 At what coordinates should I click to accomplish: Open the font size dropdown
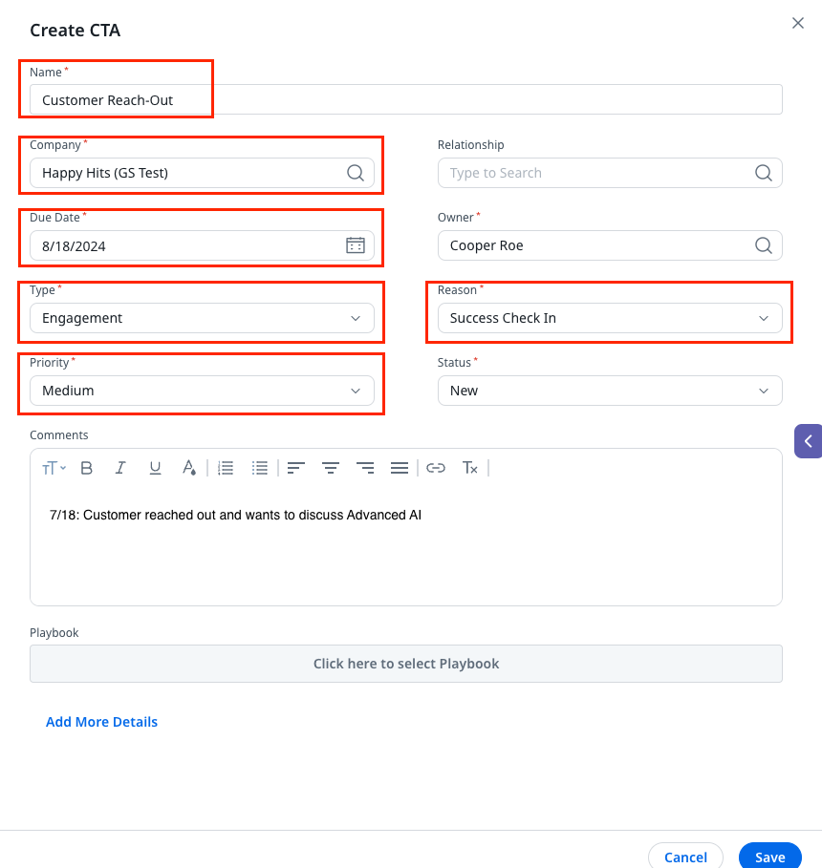[x=54, y=468]
